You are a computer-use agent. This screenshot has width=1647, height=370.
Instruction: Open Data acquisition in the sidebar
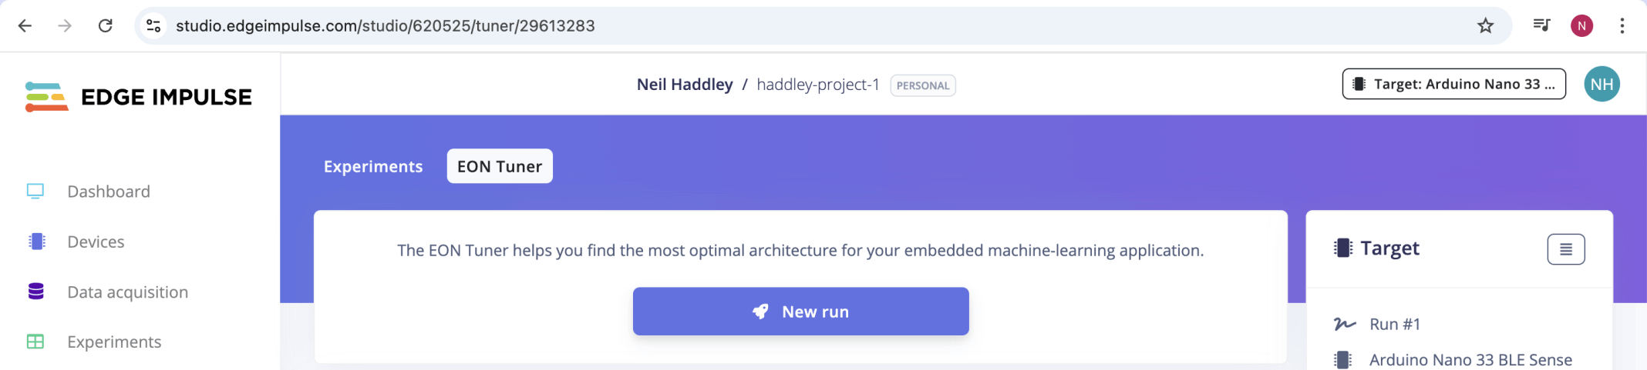[x=127, y=292]
